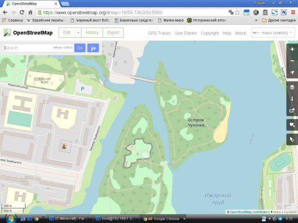Add a note using the comment icon
The width and height of the screenshot is (298, 223).
[x=292, y=125]
